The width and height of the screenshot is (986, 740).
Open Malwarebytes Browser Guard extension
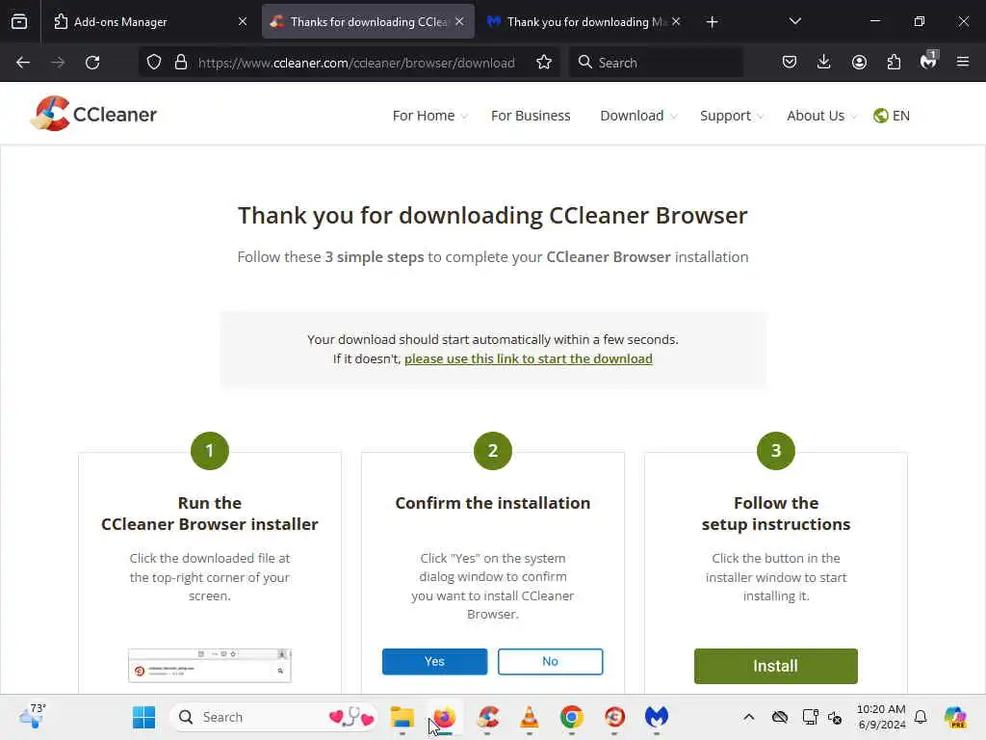[x=928, y=61]
